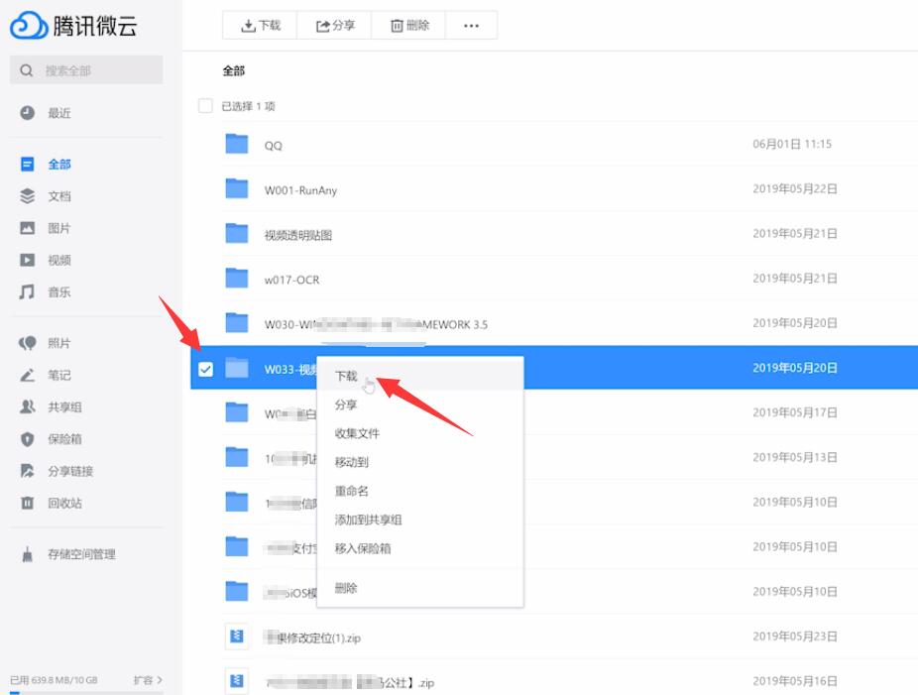
Task: Click the top toolbar 删除 button
Action: (x=408, y=25)
